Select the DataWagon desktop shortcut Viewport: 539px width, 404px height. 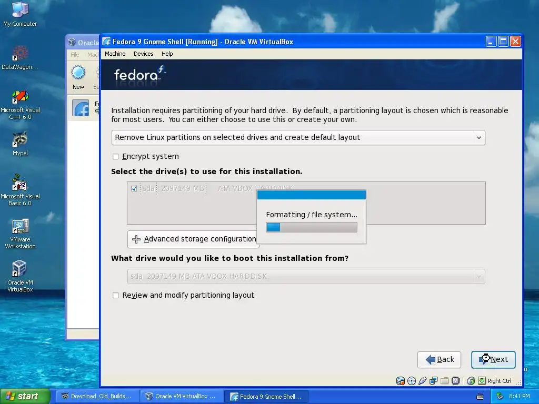tap(20, 57)
